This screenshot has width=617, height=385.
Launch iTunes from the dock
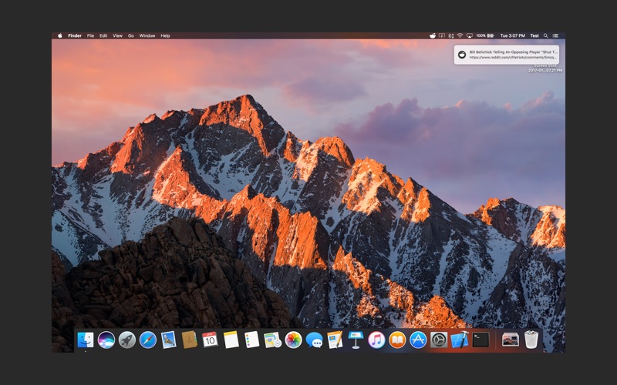tap(376, 340)
